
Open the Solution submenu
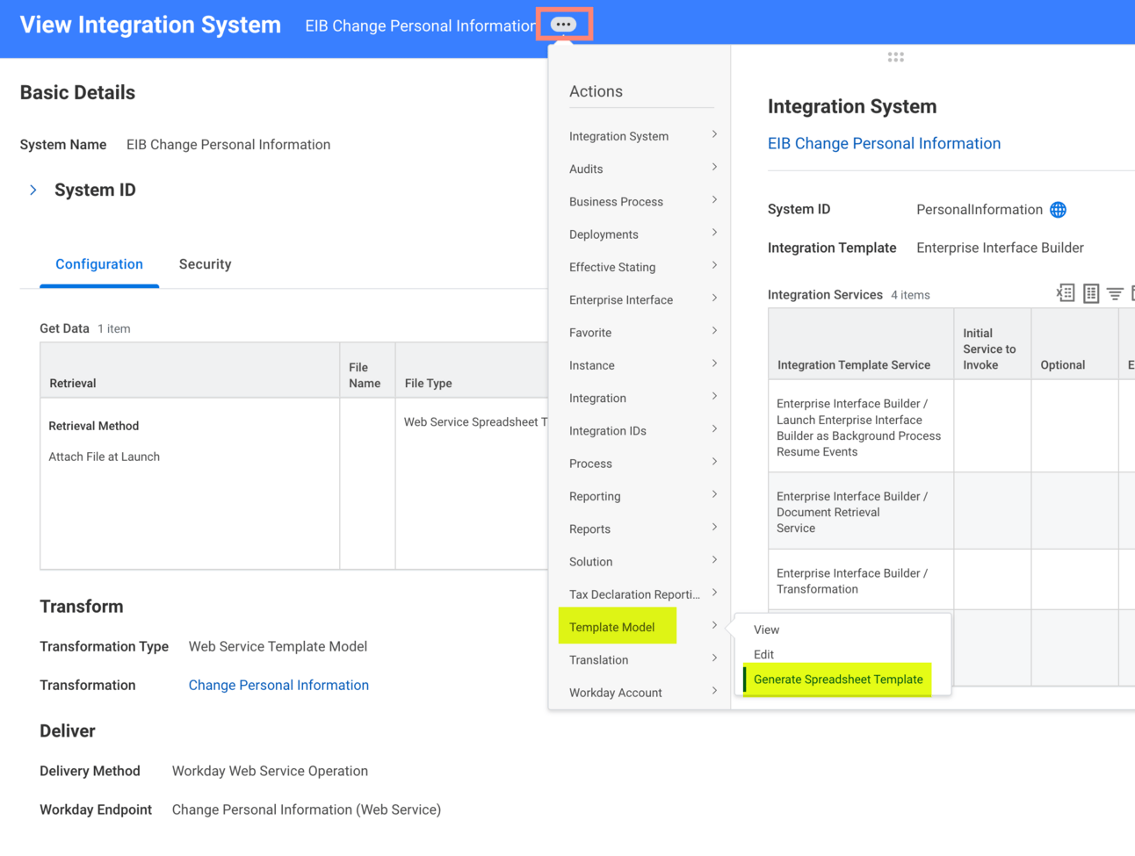coord(642,562)
